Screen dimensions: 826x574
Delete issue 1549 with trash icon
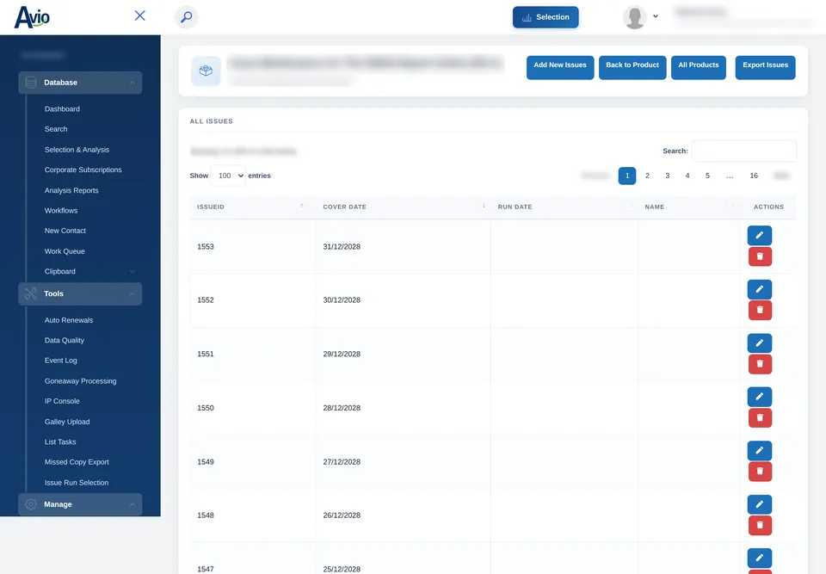(x=760, y=472)
